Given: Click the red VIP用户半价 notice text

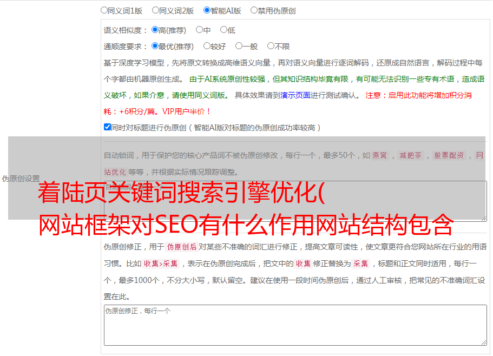Looking at the screenshot, I should pos(186,111).
